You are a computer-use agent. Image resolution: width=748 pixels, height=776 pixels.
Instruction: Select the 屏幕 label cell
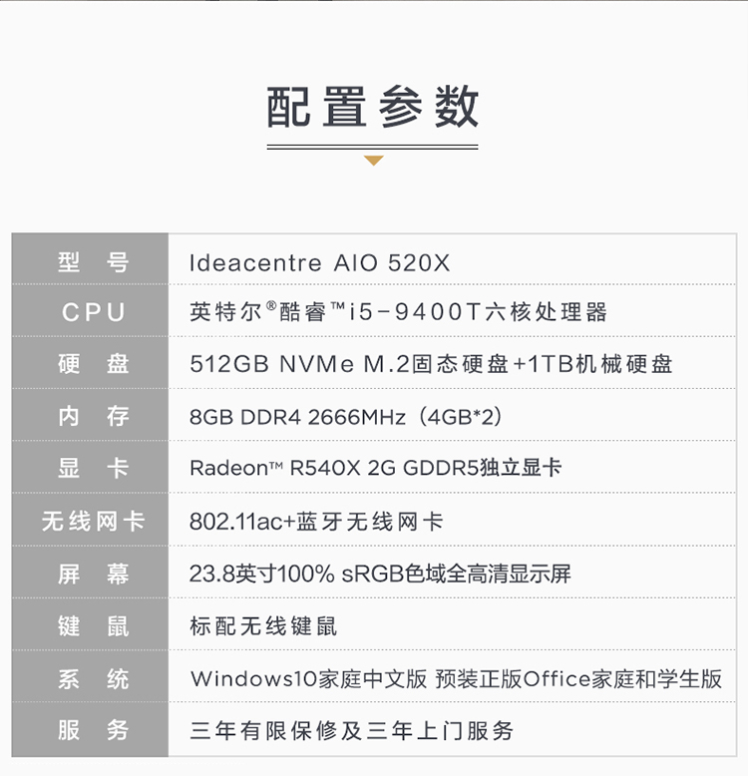click(90, 573)
